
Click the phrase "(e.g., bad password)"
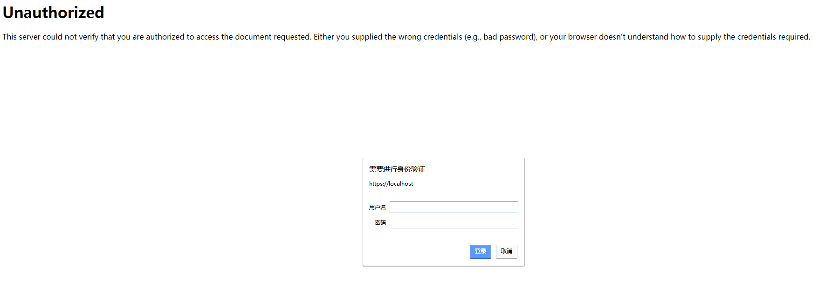click(501, 37)
